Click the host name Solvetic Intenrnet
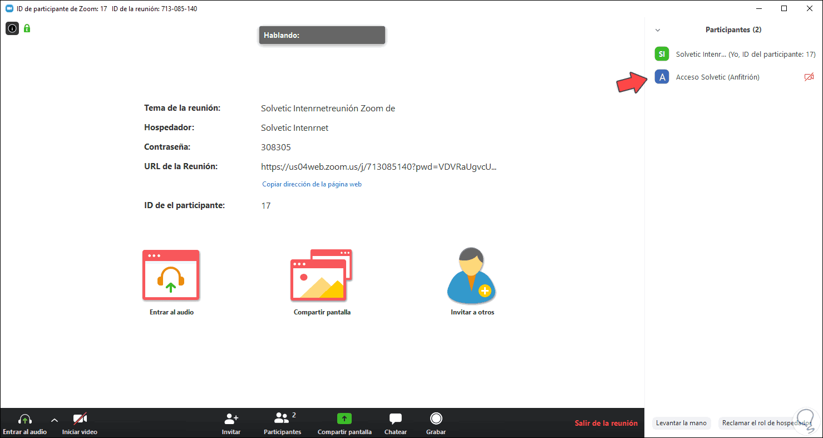 click(295, 128)
